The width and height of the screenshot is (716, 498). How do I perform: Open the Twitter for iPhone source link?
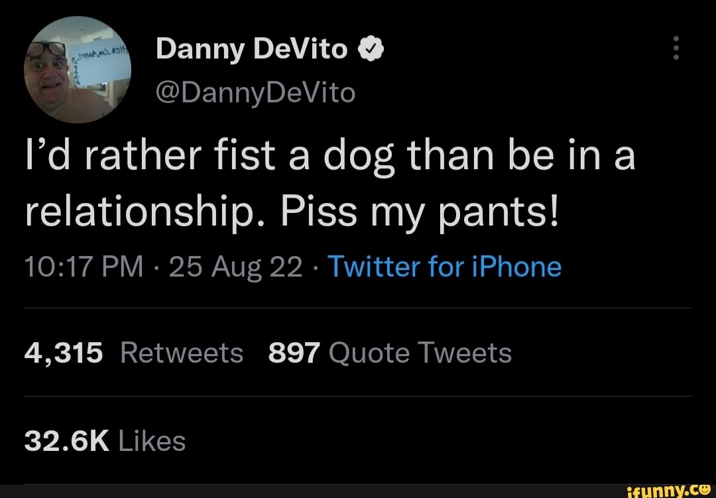pos(446,267)
